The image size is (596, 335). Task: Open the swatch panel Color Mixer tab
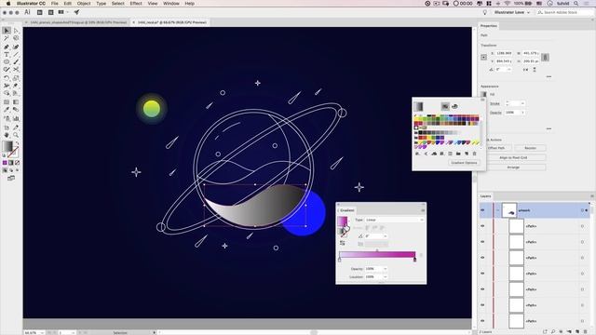pos(454,106)
